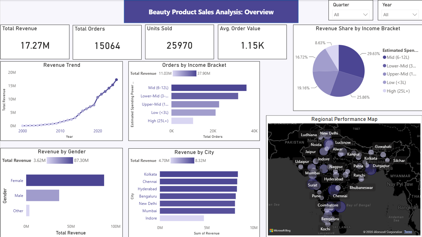Select the Bengaluru revenue bar
The image size is (422, 237).
198,196
